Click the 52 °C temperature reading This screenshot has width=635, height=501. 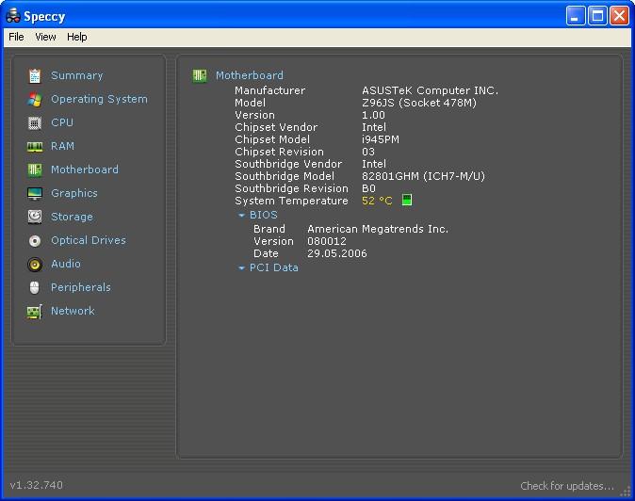(x=377, y=201)
